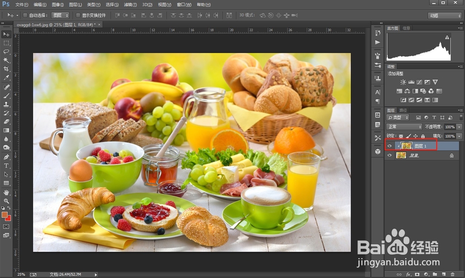Click the layer styles fx icon

[408, 274]
